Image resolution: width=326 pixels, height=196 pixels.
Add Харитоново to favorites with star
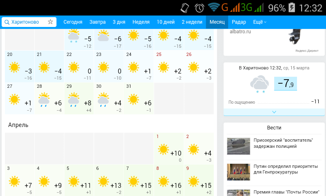coord(50,22)
